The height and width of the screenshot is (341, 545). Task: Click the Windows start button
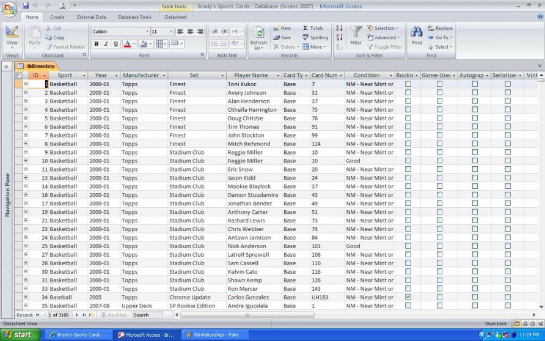tap(21, 335)
